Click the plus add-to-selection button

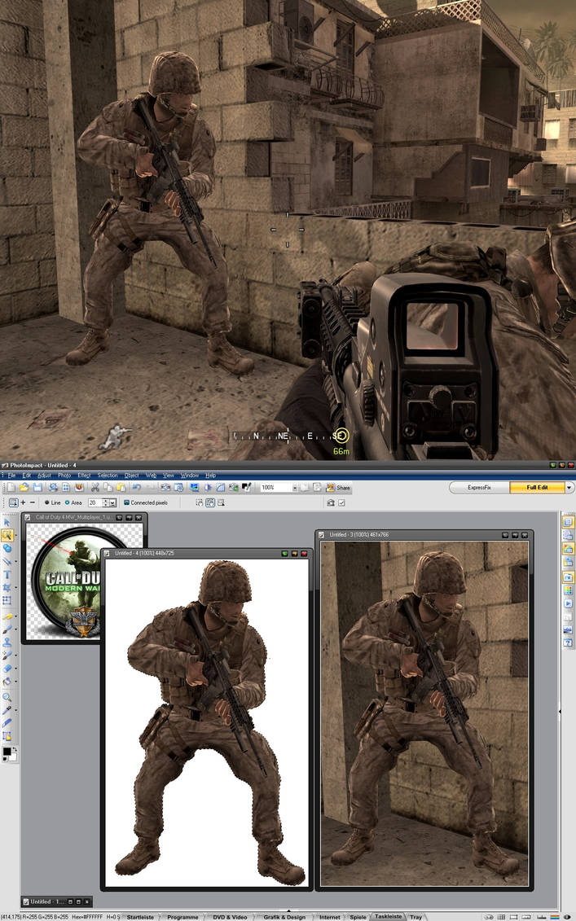[x=23, y=502]
